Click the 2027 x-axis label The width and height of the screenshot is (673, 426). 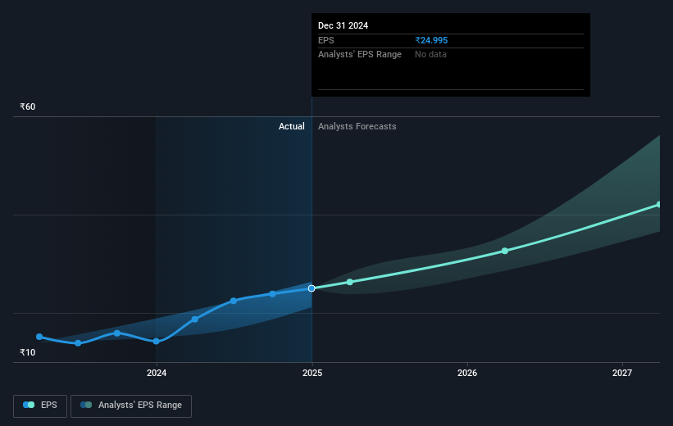pyautogui.click(x=622, y=373)
